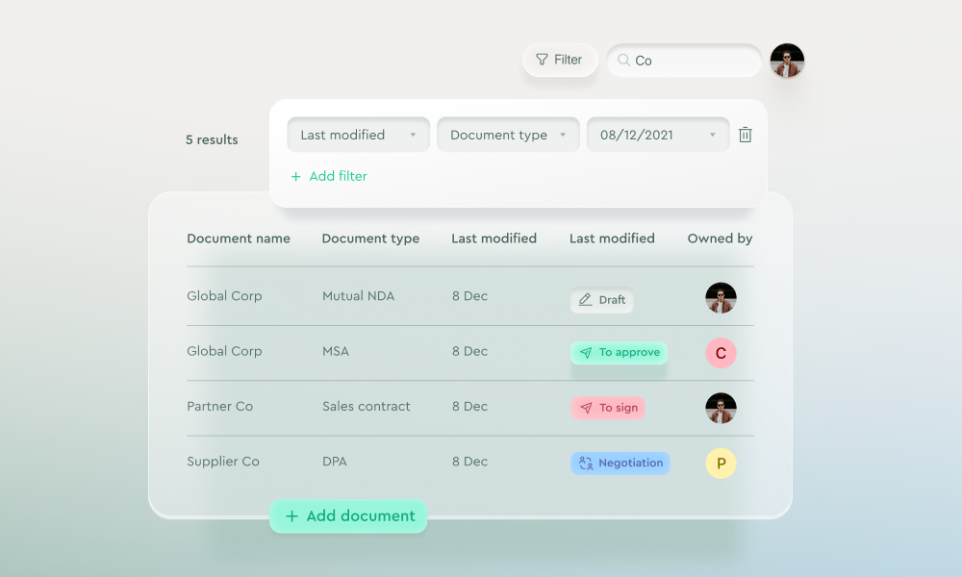Click the pencil icon in the Draft badge
This screenshot has height=577, width=962.
coord(584,300)
